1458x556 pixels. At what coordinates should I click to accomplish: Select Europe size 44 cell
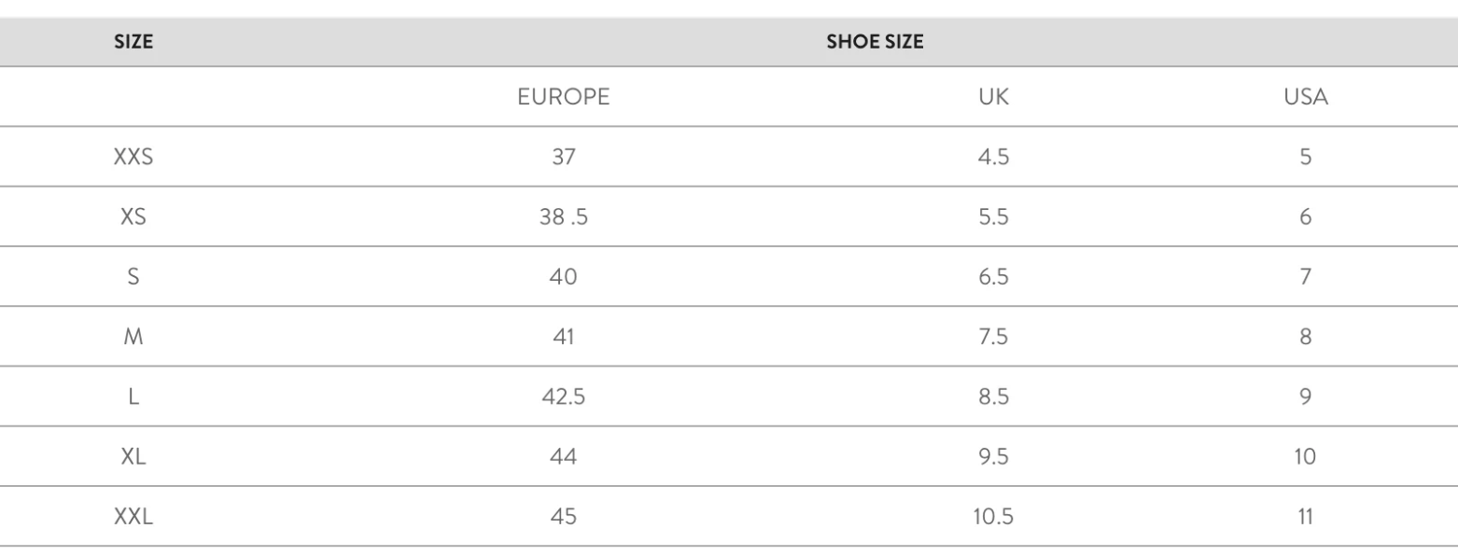(x=563, y=456)
